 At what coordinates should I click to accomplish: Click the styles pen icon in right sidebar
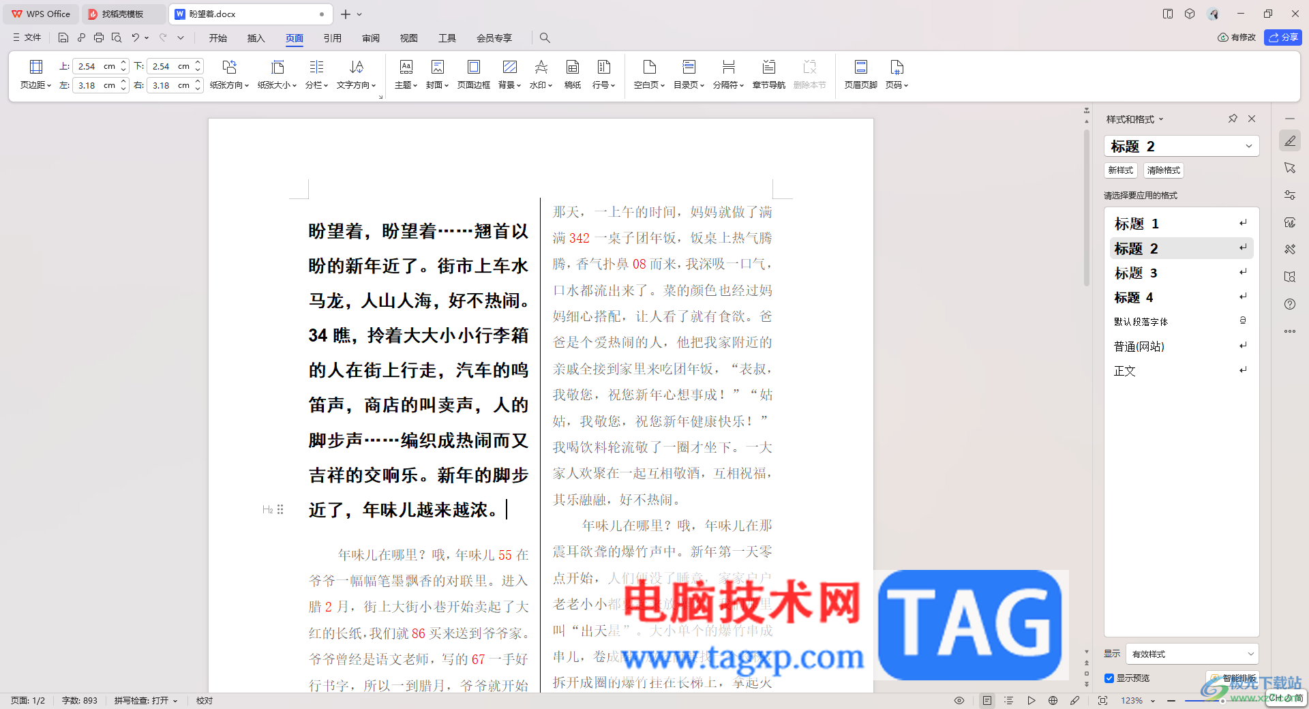point(1290,140)
